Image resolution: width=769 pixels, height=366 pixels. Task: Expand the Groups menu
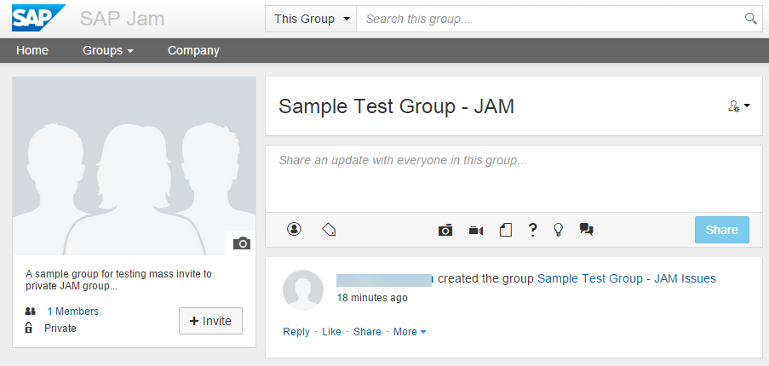[108, 50]
